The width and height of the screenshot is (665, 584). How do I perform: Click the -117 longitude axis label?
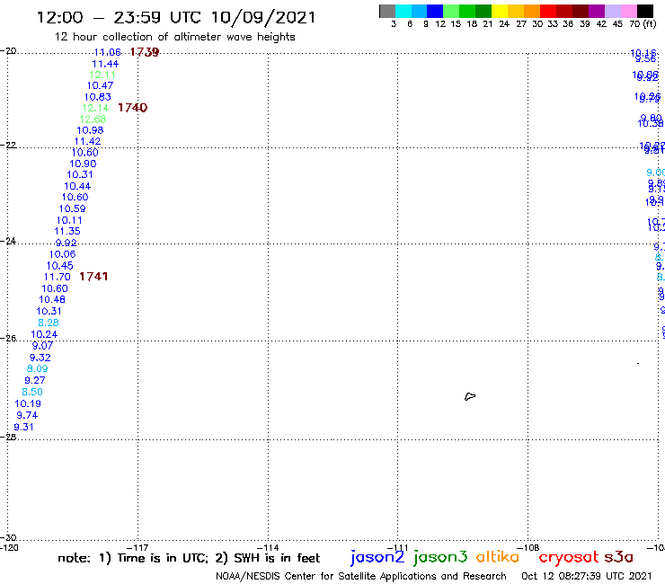pos(137,547)
